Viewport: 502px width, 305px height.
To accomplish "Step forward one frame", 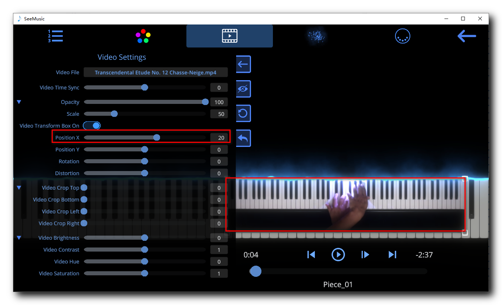I will [x=365, y=255].
